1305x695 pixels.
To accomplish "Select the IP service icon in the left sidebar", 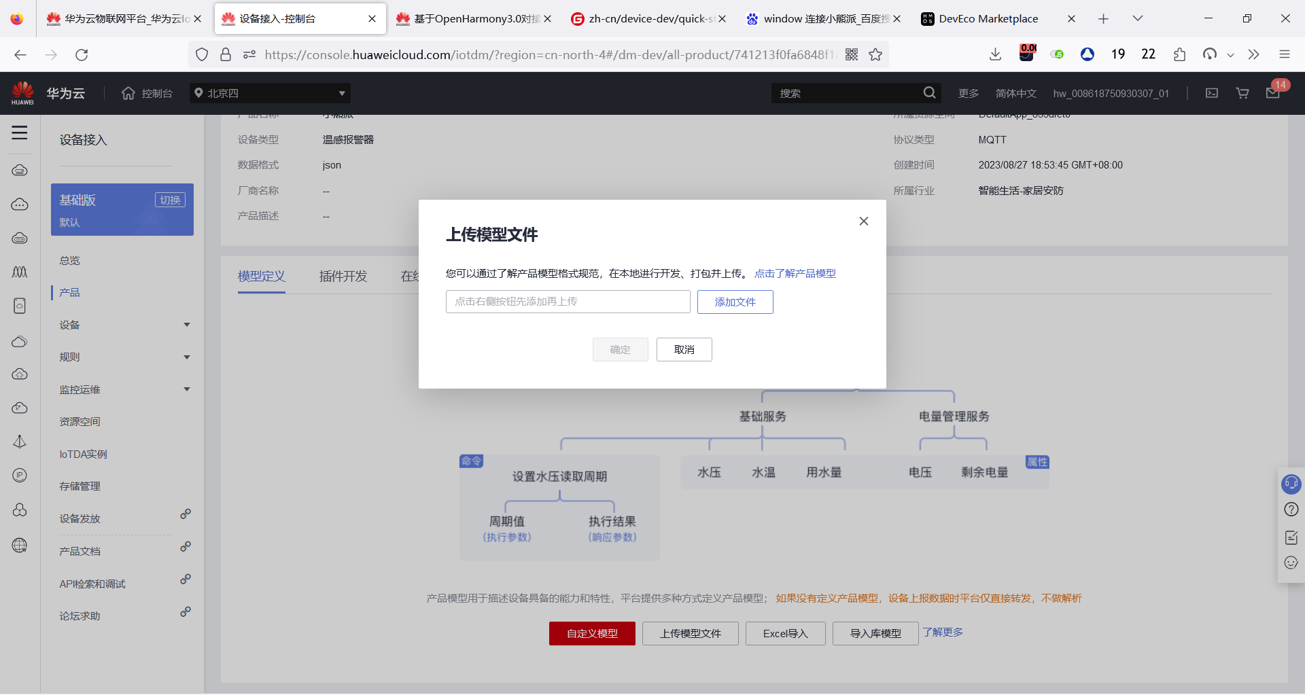I will coord(20,476).
